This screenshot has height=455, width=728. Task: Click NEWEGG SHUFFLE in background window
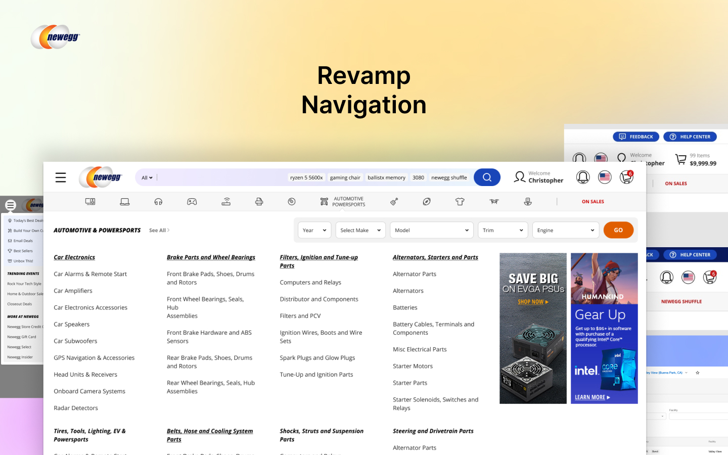pos(681,301)
